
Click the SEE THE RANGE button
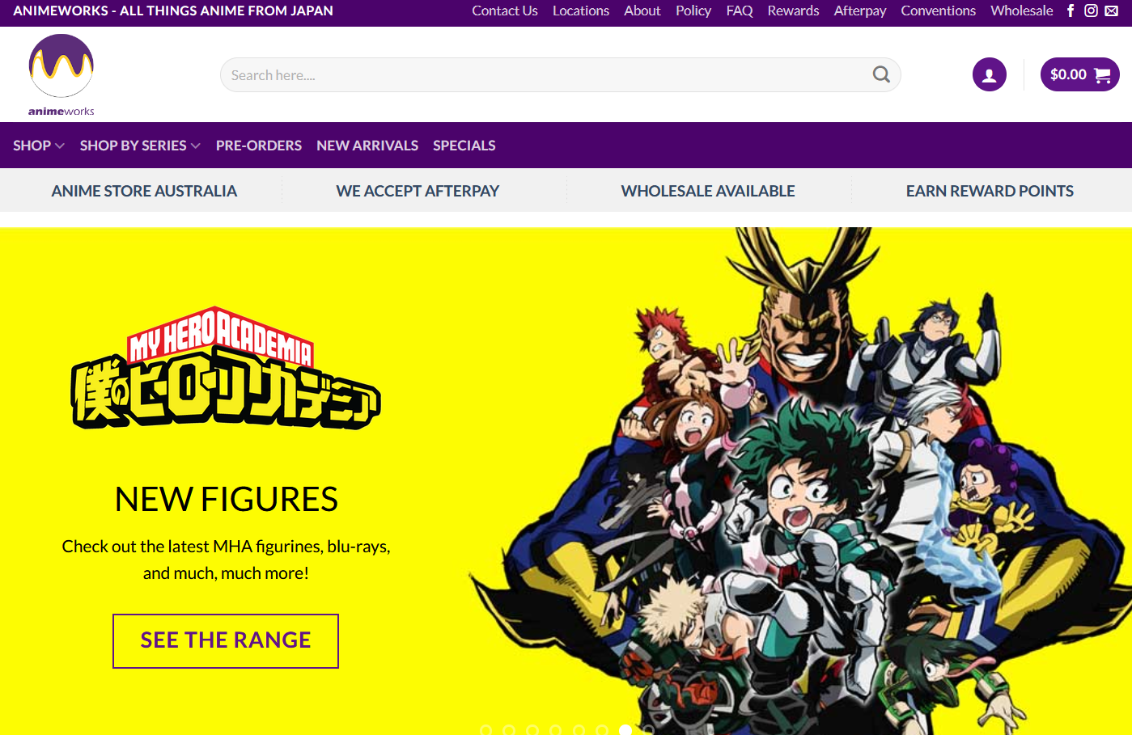point(226,640)
